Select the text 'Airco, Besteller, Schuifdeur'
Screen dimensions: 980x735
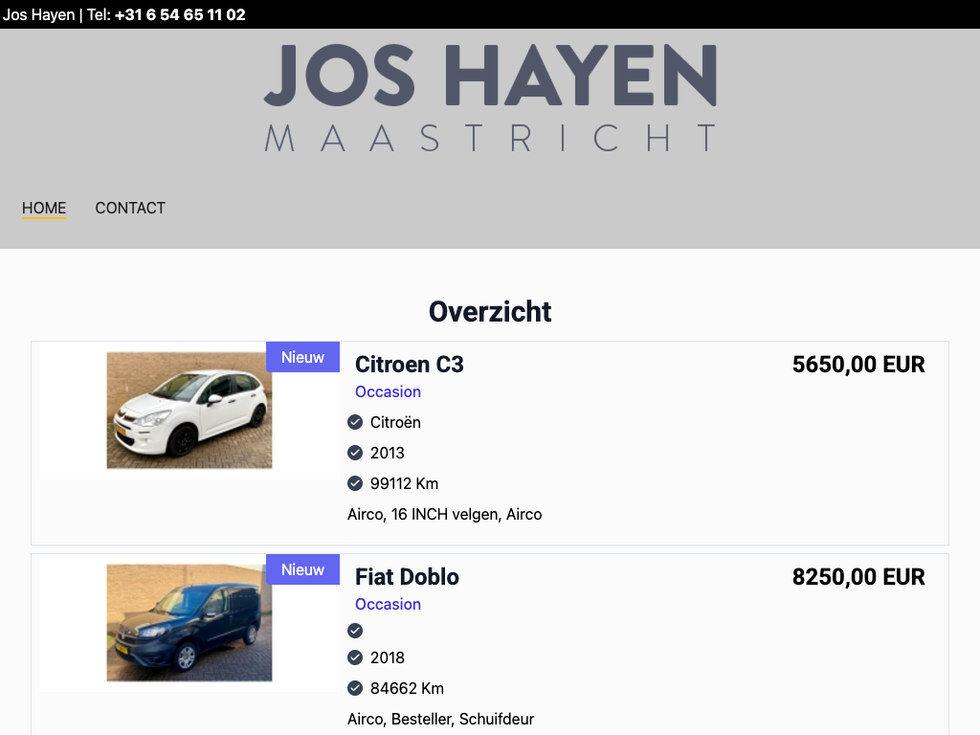[440, 720]
